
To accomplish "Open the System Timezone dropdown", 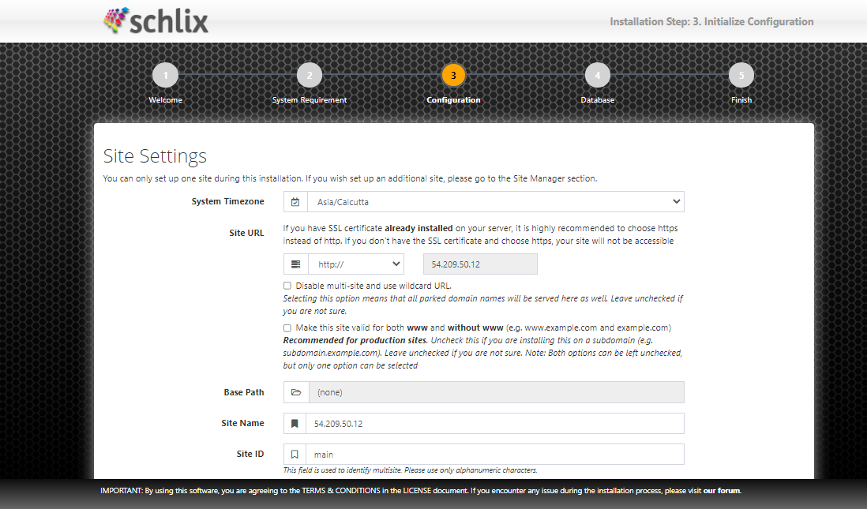I will pos(495,202).
